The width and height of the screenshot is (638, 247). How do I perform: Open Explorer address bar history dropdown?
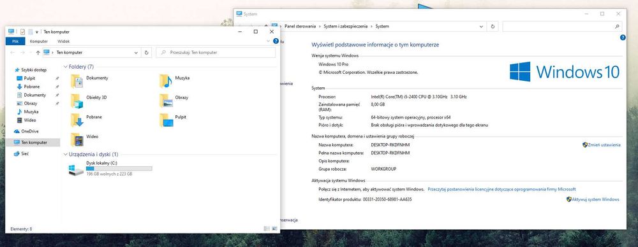pos(136,52)
